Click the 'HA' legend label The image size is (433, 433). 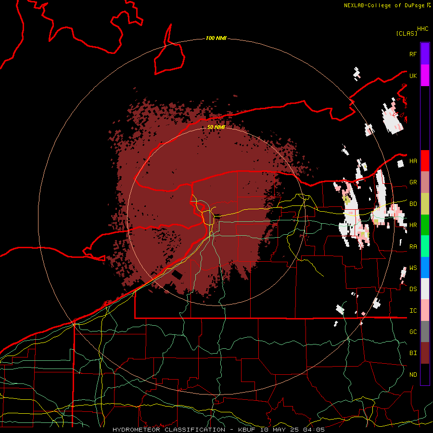(413, 161)
